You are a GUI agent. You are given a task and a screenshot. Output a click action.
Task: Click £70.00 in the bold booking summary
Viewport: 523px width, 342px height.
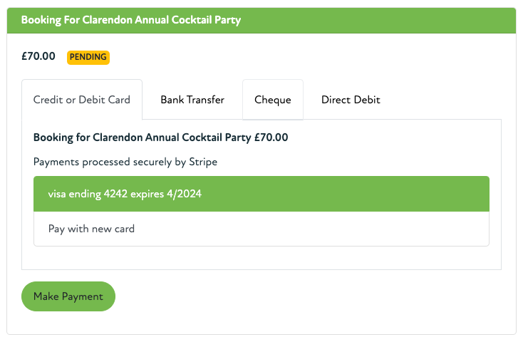[x=271, y=137]
